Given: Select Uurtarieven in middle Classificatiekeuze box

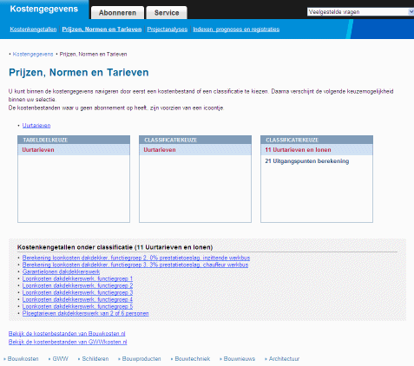Looking at the screenshot, I should (x=195, y=150).
